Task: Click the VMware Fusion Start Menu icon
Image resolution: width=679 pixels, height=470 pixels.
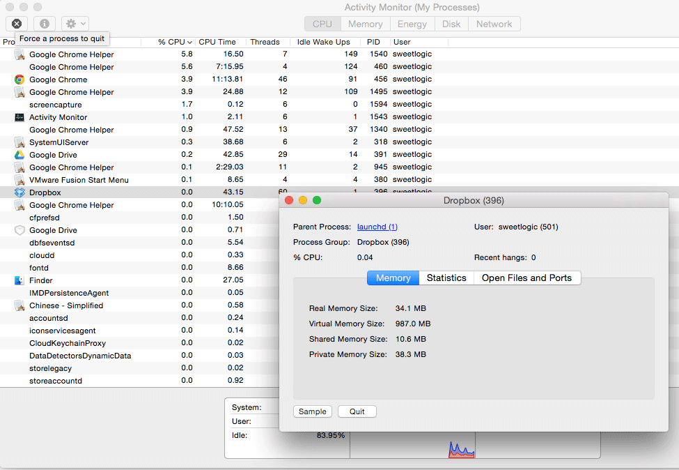Action: (19, 180)
